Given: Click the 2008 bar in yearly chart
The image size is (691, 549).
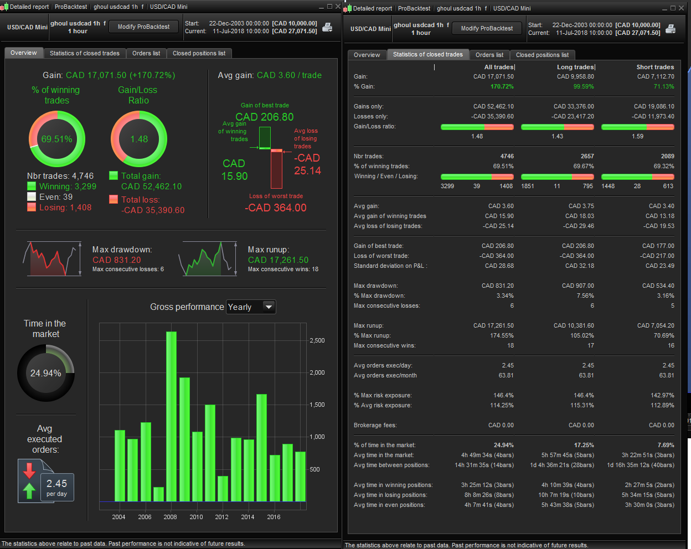Looking at the screenshot, I should [x=171, y=417].
